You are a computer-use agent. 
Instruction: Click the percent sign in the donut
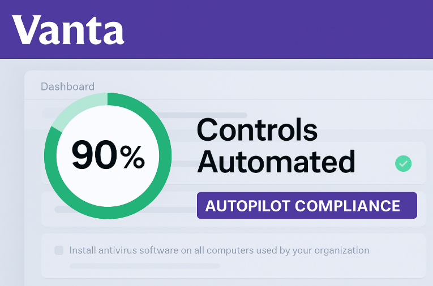(x=132, y=157)
